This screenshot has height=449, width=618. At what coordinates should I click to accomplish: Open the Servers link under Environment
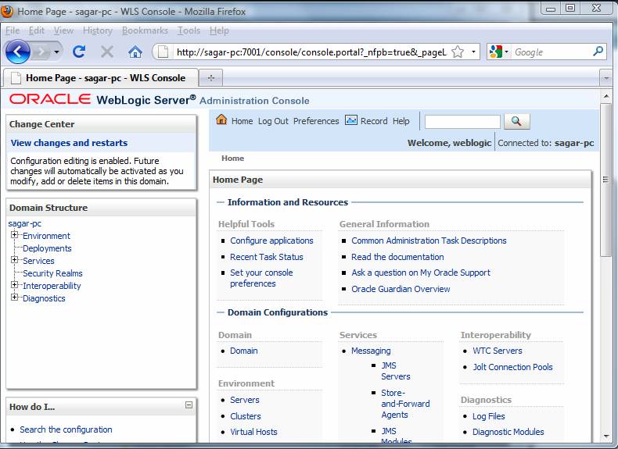coord(244,400)
